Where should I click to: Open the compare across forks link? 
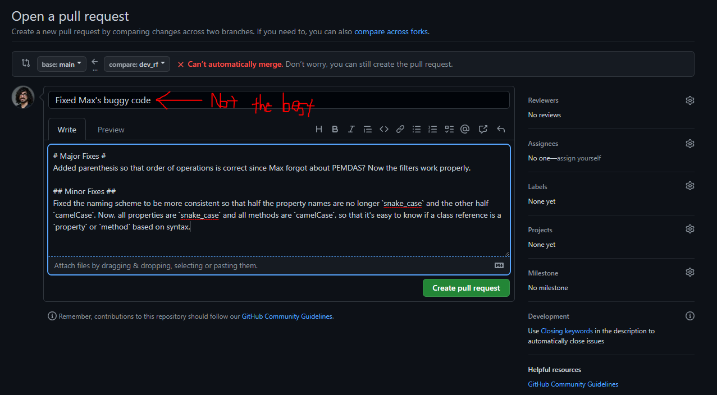(391, 32)
